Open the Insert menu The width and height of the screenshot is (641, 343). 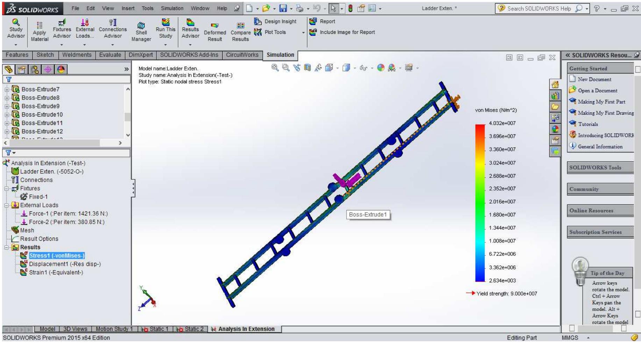pos(128,8)
